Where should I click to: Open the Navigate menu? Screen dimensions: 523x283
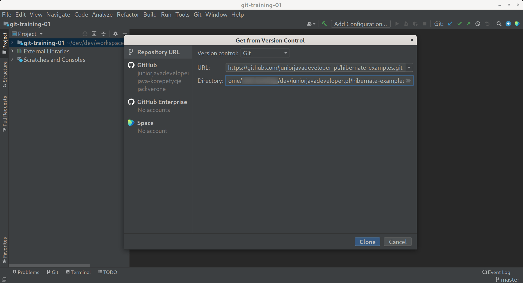click(x=58, y=15)
